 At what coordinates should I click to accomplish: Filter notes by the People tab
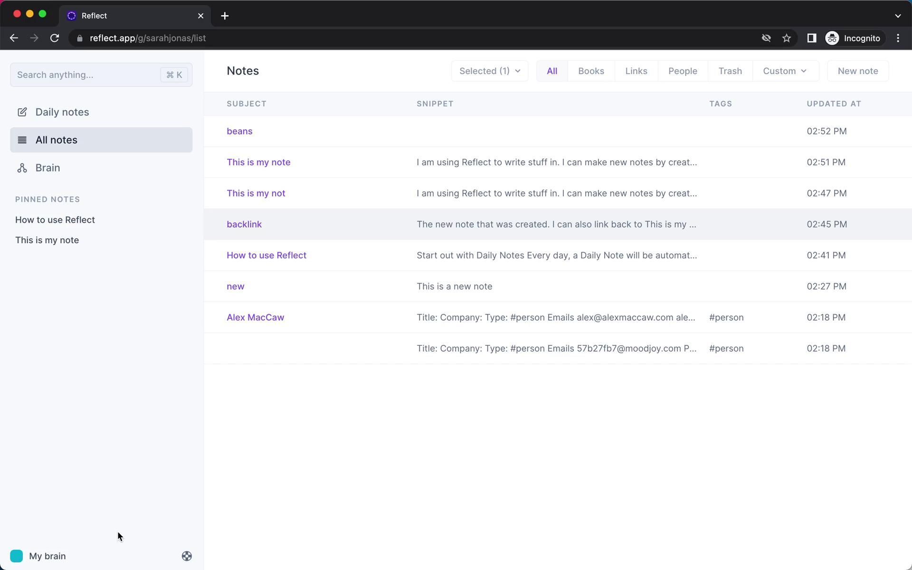682,71
